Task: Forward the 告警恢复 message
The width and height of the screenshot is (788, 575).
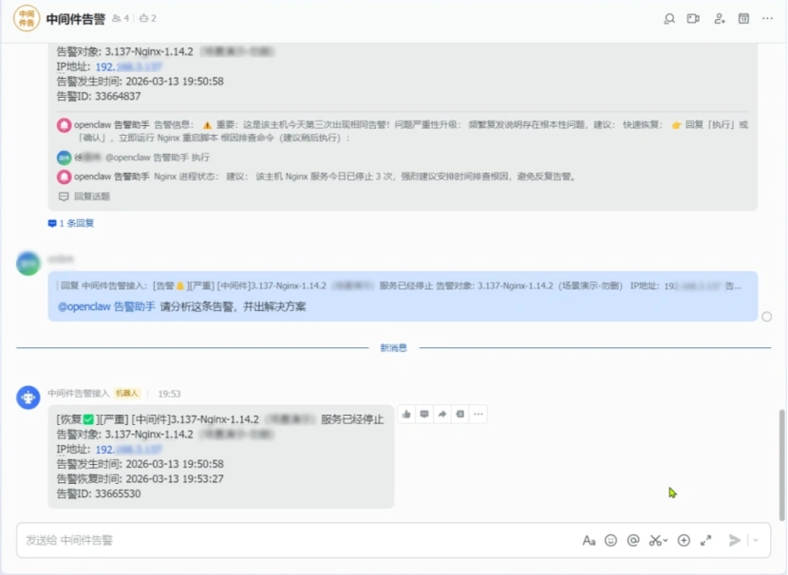Action: tap(442, 413)
